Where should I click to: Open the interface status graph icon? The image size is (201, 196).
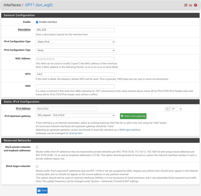pyautogui.click(x=191, y=5)
